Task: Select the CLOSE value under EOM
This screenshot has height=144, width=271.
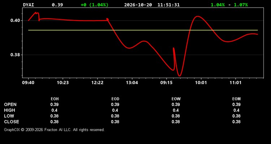Action: pos(236,122)
